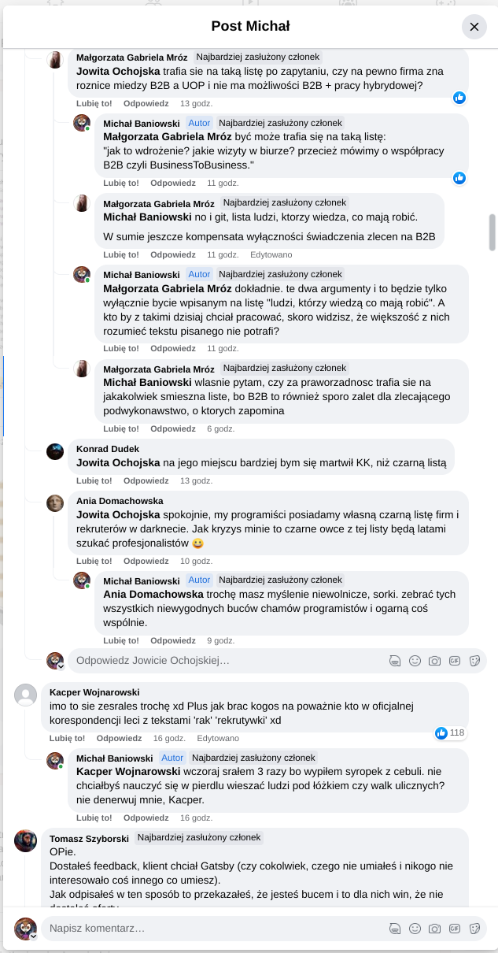
Task: Open sticker picker in the 'Napisz komentarz' box
Action: [474, 929]
